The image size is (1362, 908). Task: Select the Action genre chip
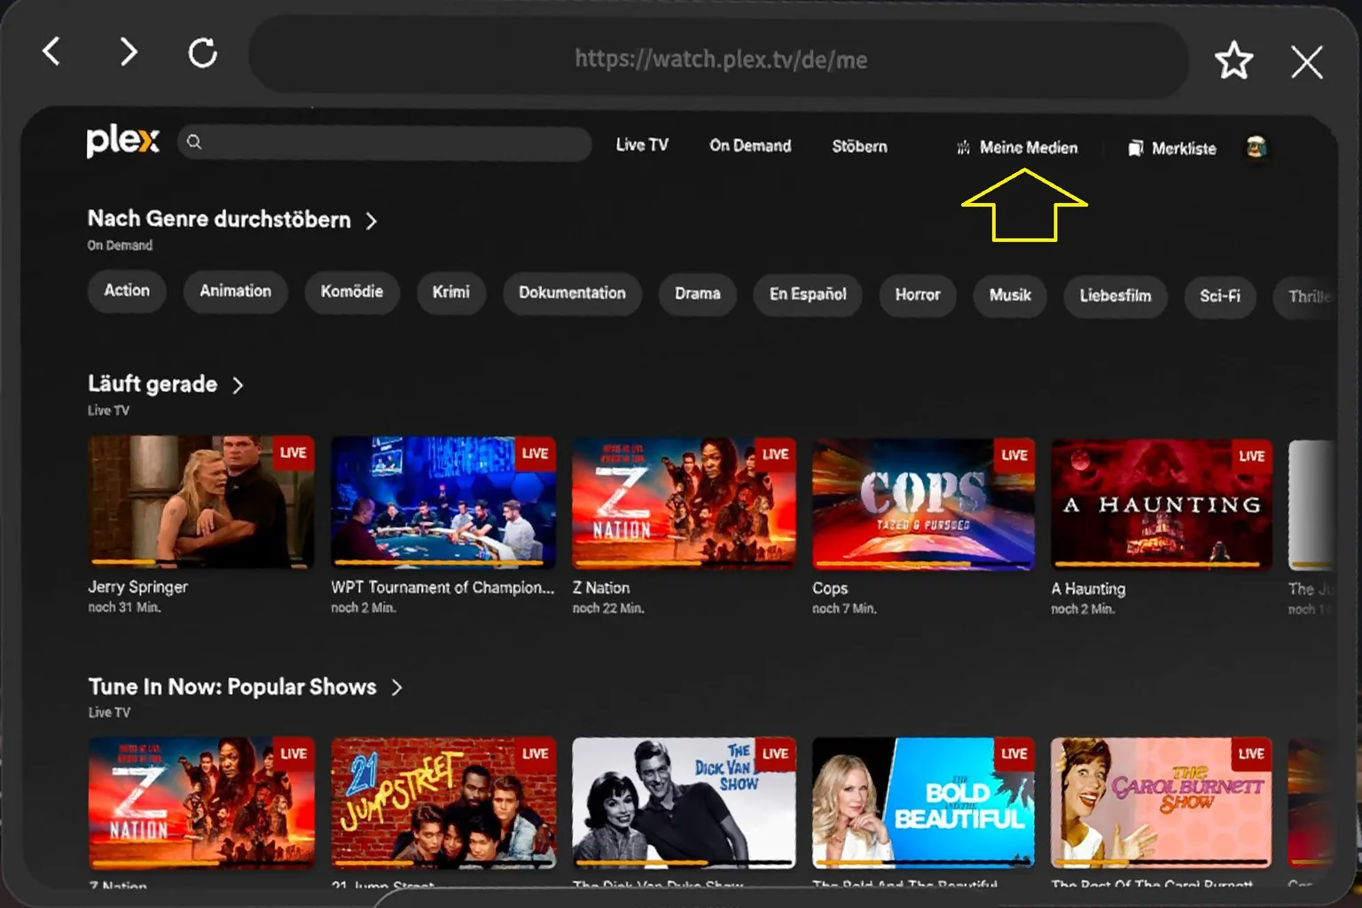tap(127, 291)
